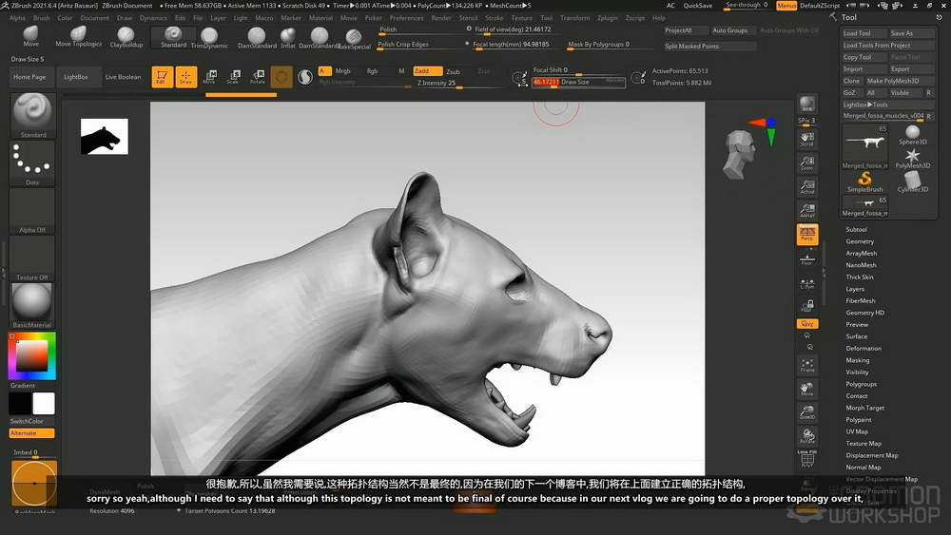
Task: Expand the Morph Target section
Action: pos(864,408)
